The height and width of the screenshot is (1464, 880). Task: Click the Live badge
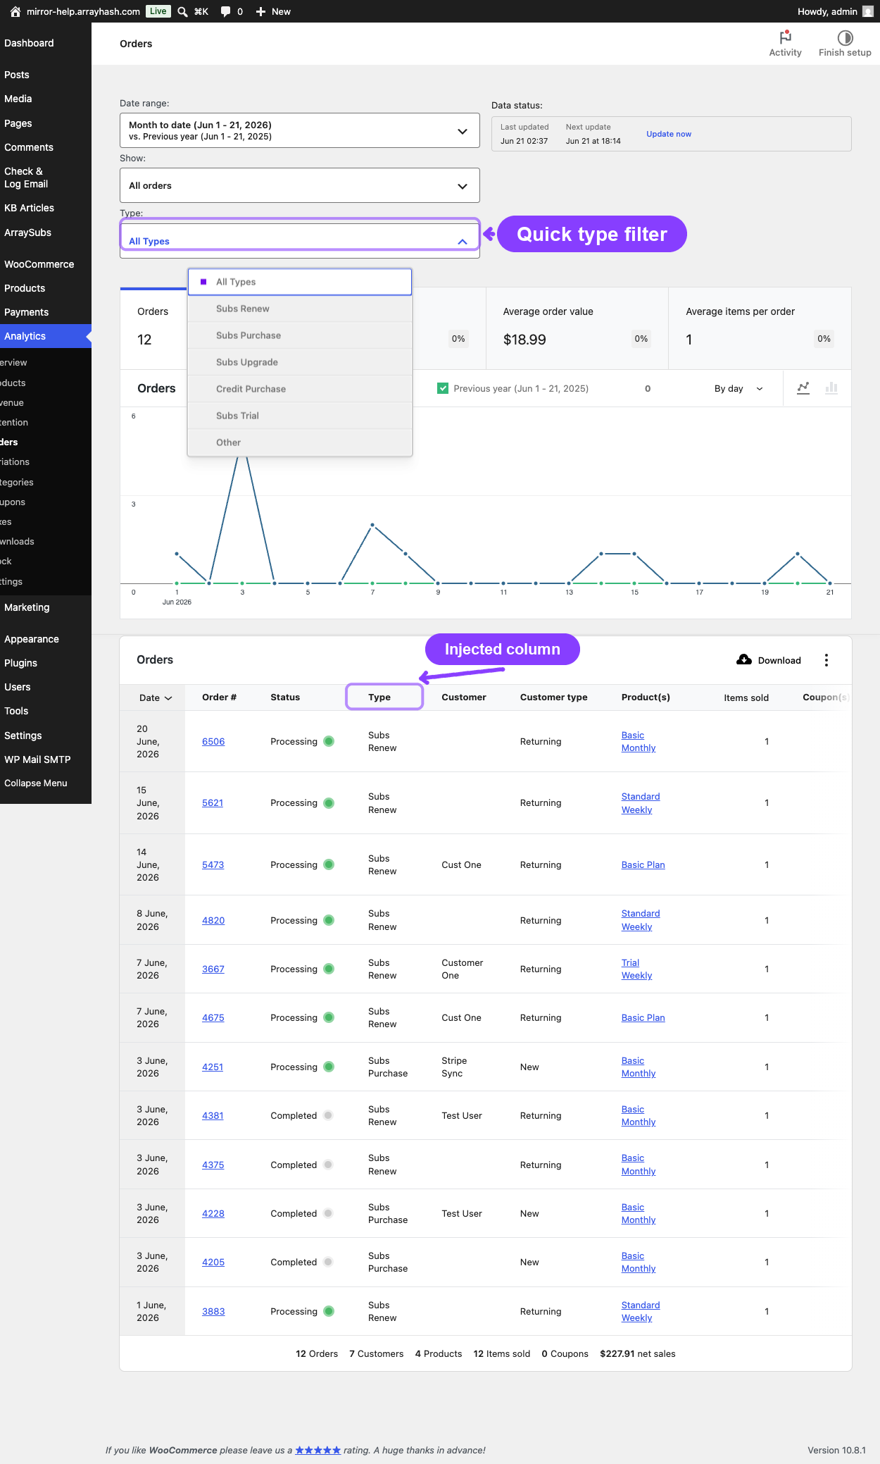(x=158, y=11)
